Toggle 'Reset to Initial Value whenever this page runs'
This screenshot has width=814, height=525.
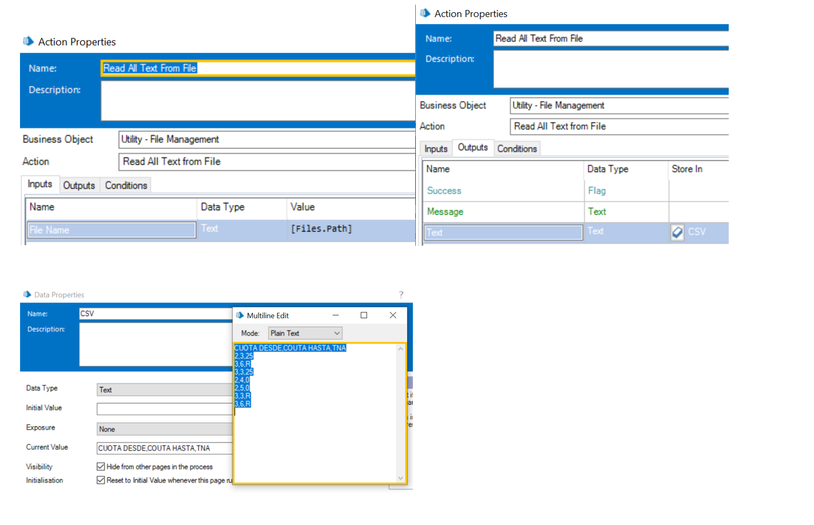point(101,480)
